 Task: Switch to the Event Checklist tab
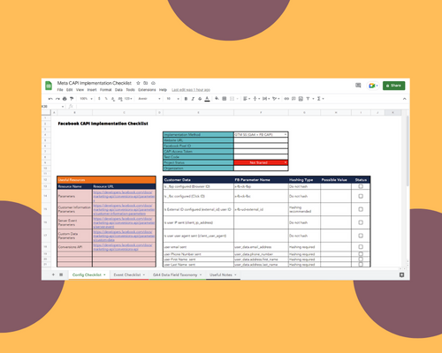coord(129,274)
